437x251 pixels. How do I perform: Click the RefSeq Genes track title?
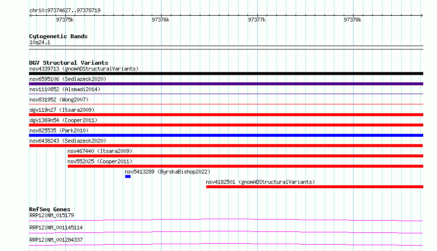pos(50,209)
